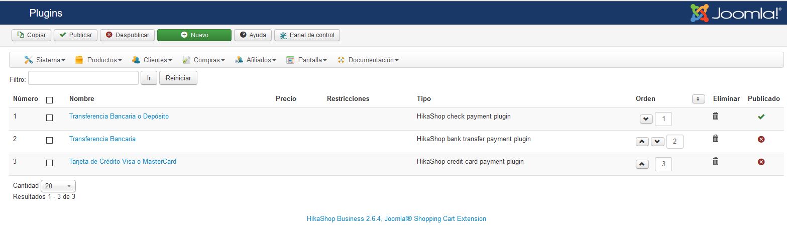Sort by the Número column header
Viewport: 787px width, 230px height.
(x=26, y=98)
